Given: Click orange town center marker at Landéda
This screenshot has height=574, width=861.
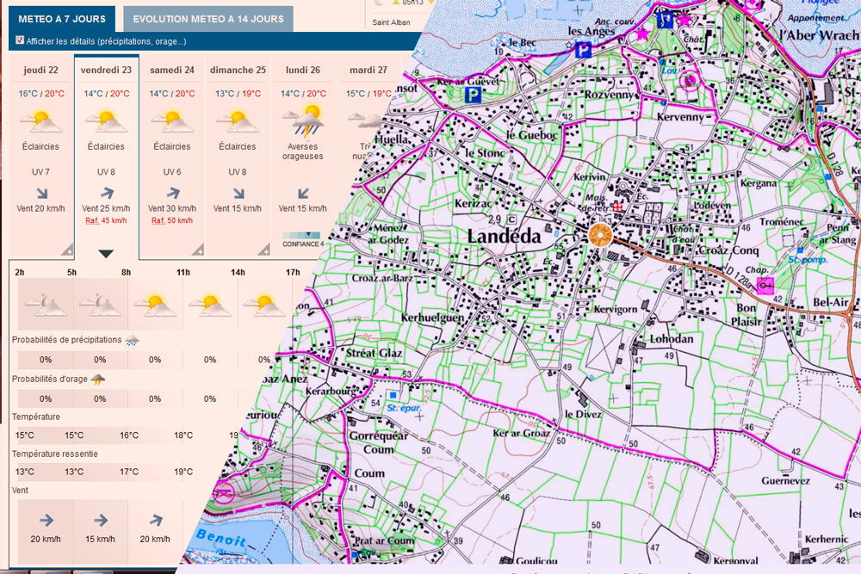Looking at the screenshot, I should coord(600,235).
